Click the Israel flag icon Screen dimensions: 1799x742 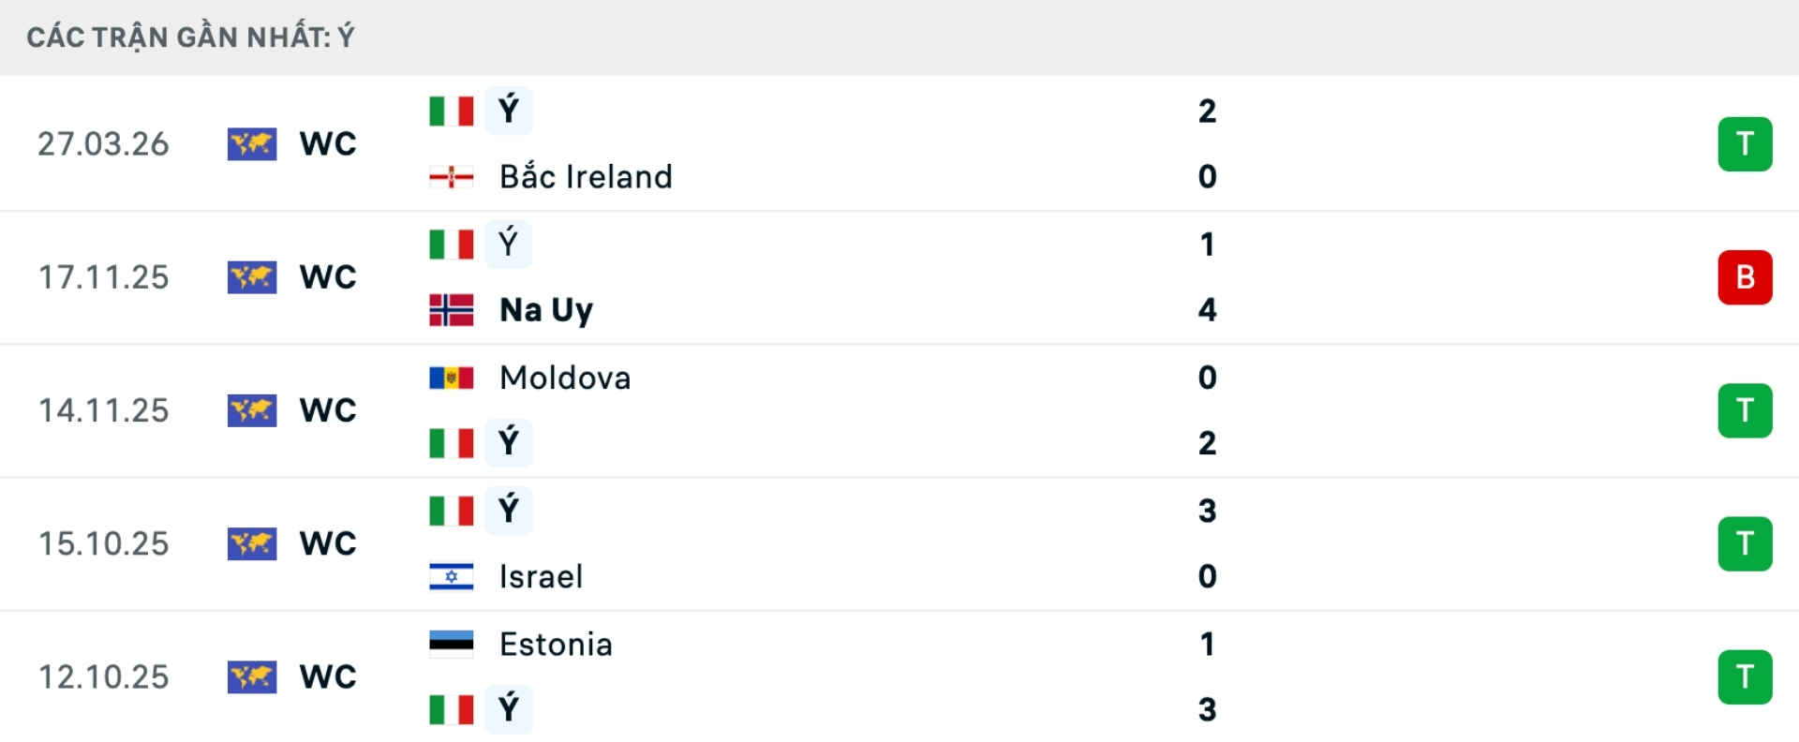pyautogui.click(x=451, y=576)
